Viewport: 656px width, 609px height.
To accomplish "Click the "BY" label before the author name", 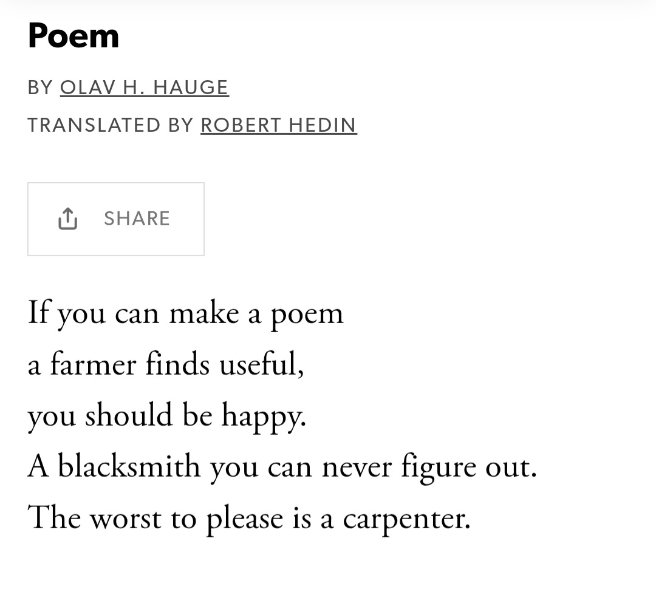I will [40, 87].
